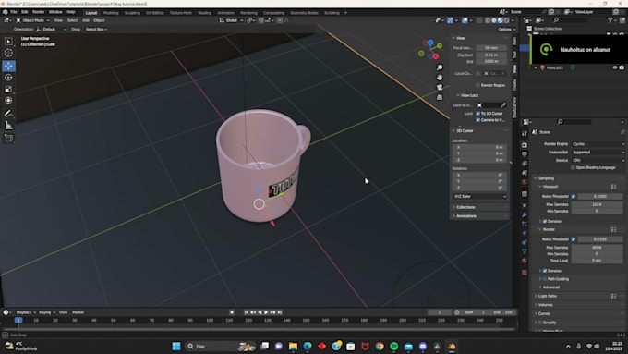This screenshot has width=628, height=354.
Task: Switch to the UV Editing workspace tab
Action: tap(154, 13)
